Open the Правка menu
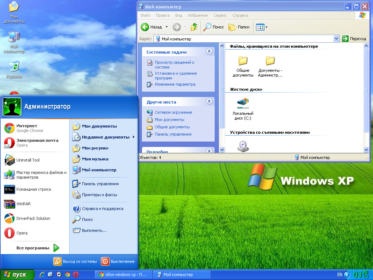This screenshot has height=280, width=373. 163,15
